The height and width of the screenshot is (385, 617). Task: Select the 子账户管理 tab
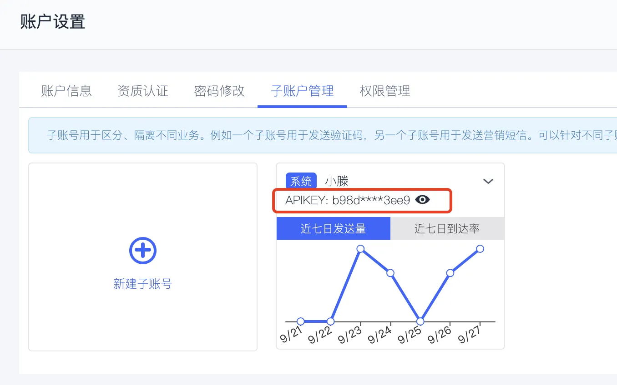302,91
